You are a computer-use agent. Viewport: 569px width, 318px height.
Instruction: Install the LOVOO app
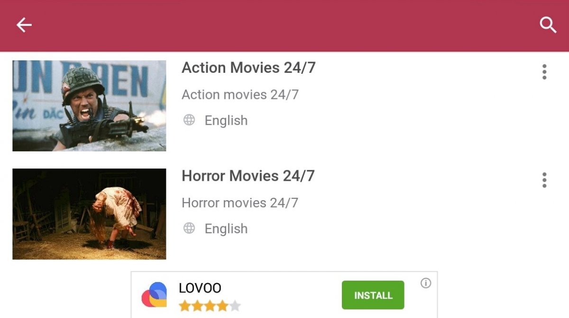[373, 295]
